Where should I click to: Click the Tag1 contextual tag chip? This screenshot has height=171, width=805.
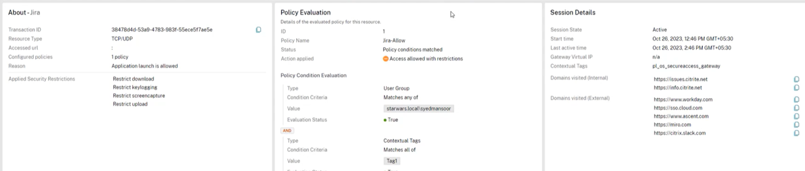click(x=392, y=161)
